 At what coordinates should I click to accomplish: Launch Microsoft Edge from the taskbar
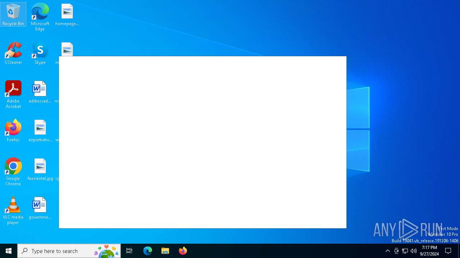[148, 251]
